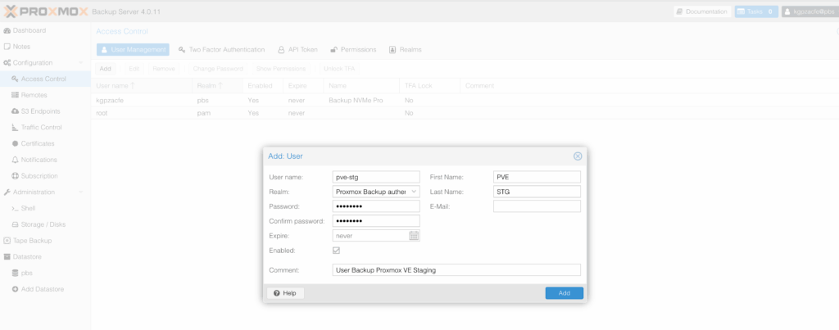Open Notifications bell item

pos(39,160)
